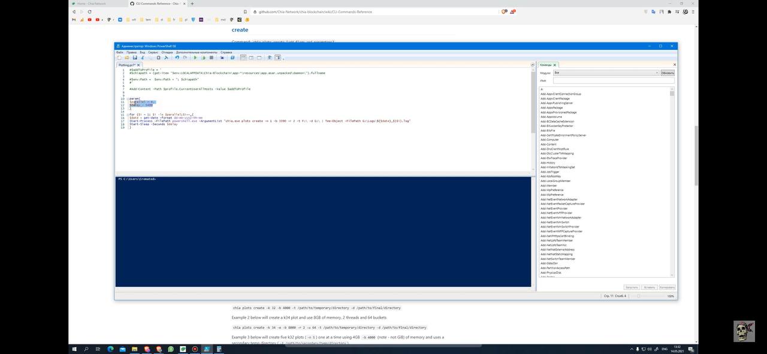Click the browser back arrow
The height and width of the screenshot is (354, 767).
[74, 11]
